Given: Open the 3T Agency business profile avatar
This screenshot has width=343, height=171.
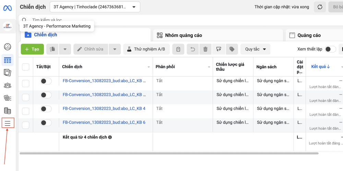Looking at the screenshot, I should [8, 26].
